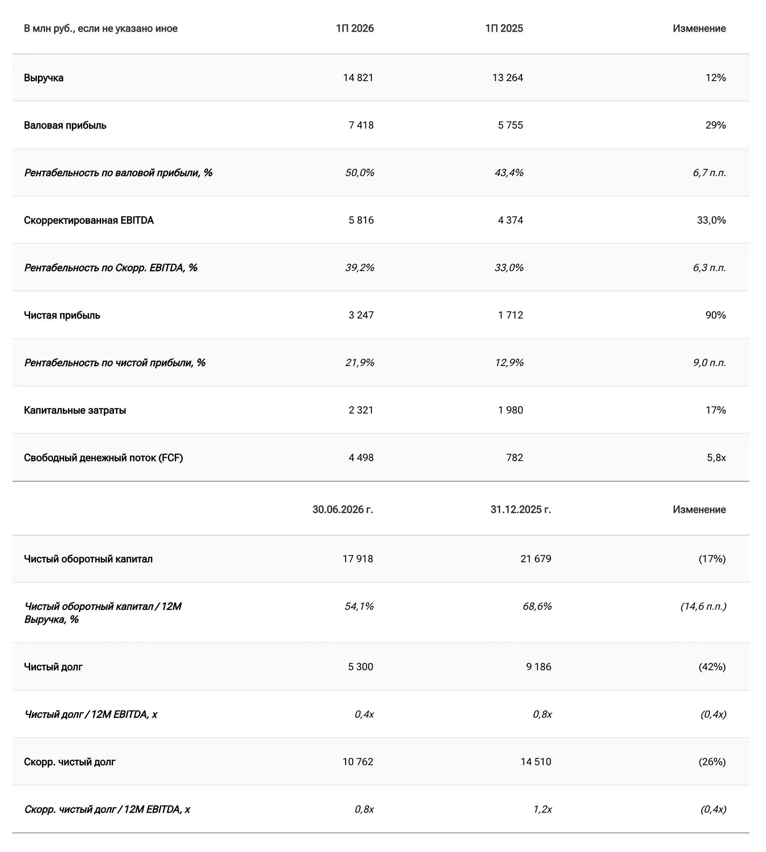
Task: Select the Чистый оборотный капитал value 17 918
Action: [x=358, y=559]
